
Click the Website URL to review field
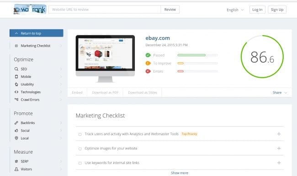coord(105,10)
